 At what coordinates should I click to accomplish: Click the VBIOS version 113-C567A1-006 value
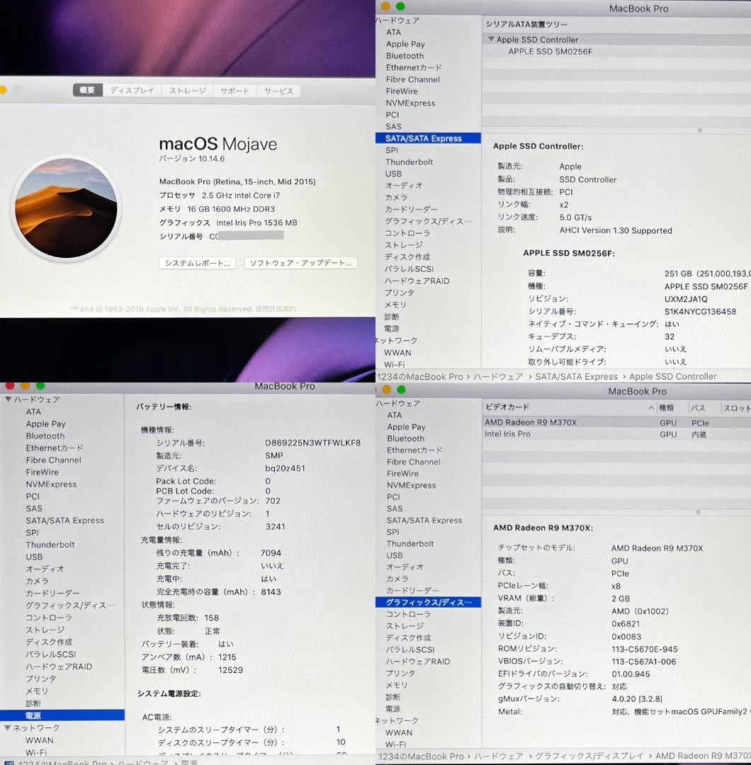643,662
